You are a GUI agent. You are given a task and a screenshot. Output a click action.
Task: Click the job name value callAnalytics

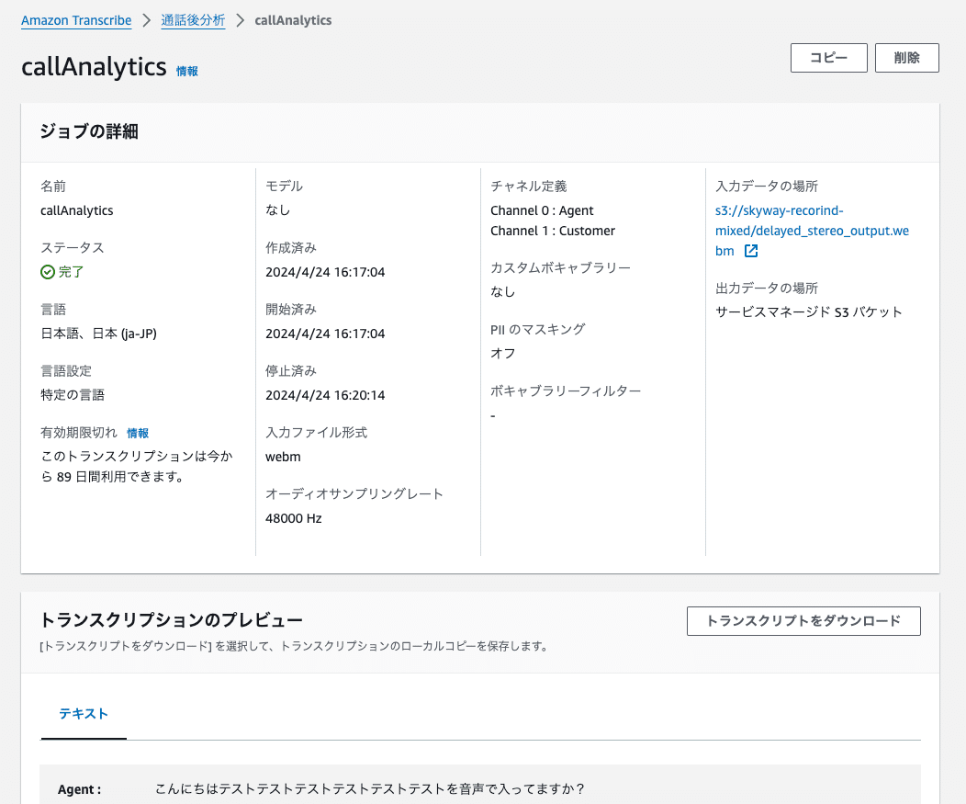pyautogui.click(x=77, y=210)
